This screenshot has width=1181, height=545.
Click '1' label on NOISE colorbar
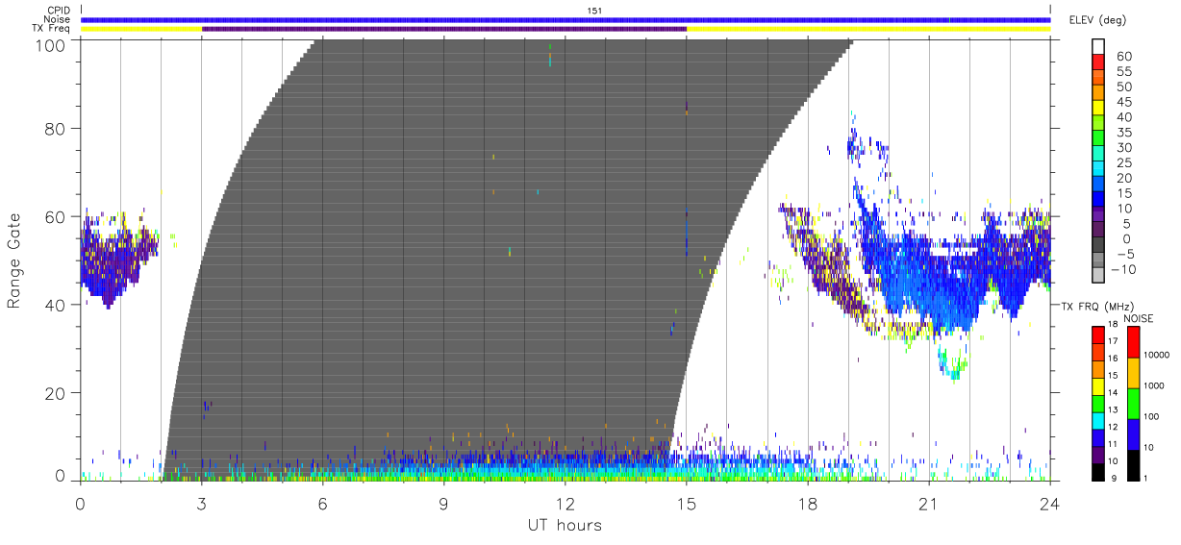pyautogui.click(x=1145, y=479)
